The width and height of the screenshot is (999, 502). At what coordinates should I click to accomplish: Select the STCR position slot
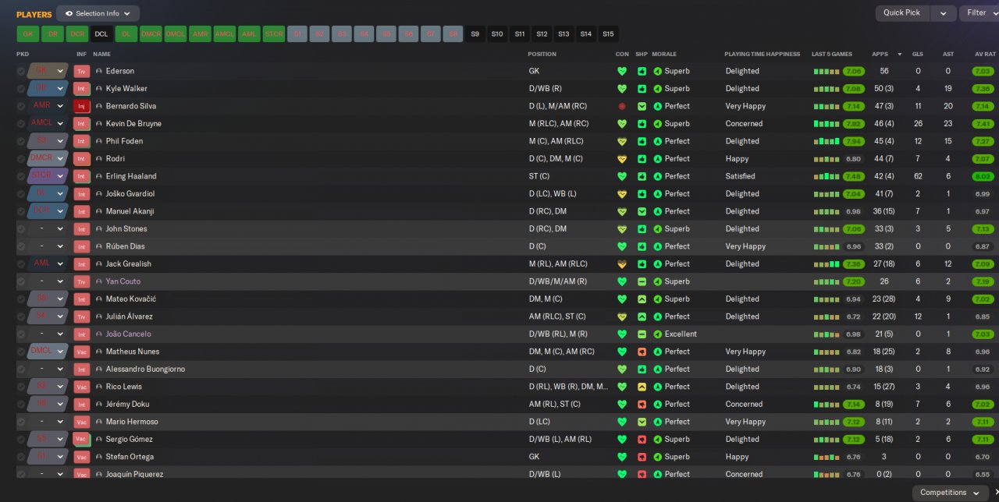tap(273, 34)
